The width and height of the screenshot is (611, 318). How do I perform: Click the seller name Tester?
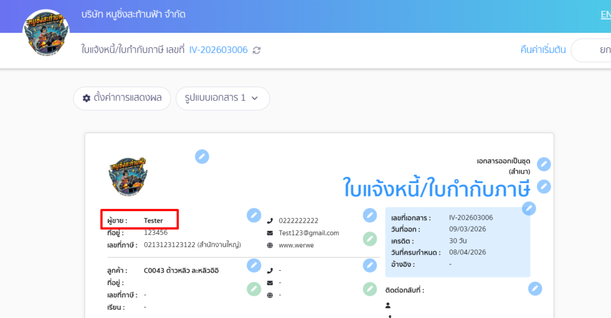click(153, 221)
